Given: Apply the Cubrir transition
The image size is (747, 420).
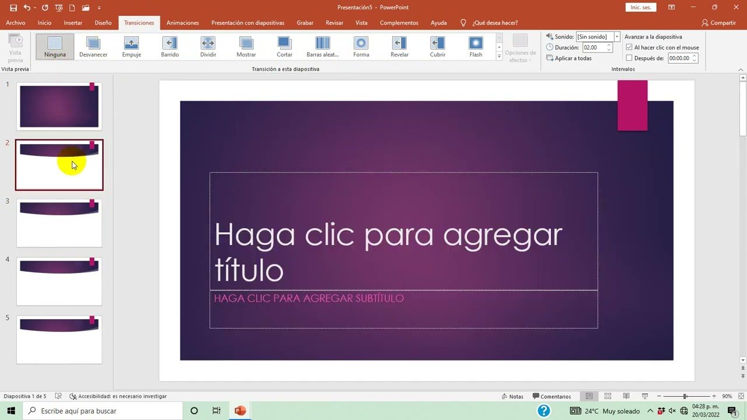Looking at the screenshot, I should pos(438,47).
